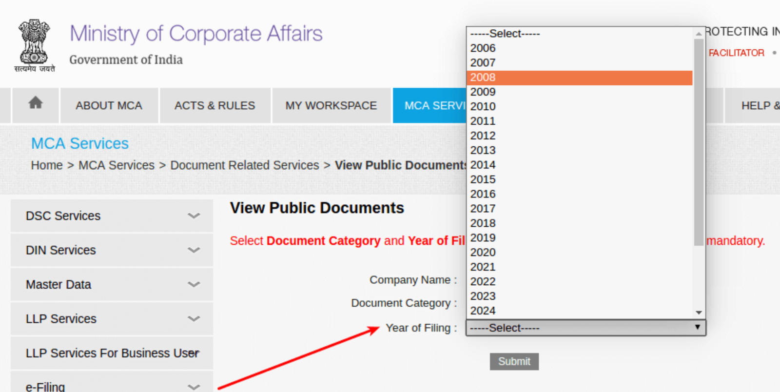780x392 pixels.
Task: Open MCA Services breadcrumb link
Action: point(117,165)
